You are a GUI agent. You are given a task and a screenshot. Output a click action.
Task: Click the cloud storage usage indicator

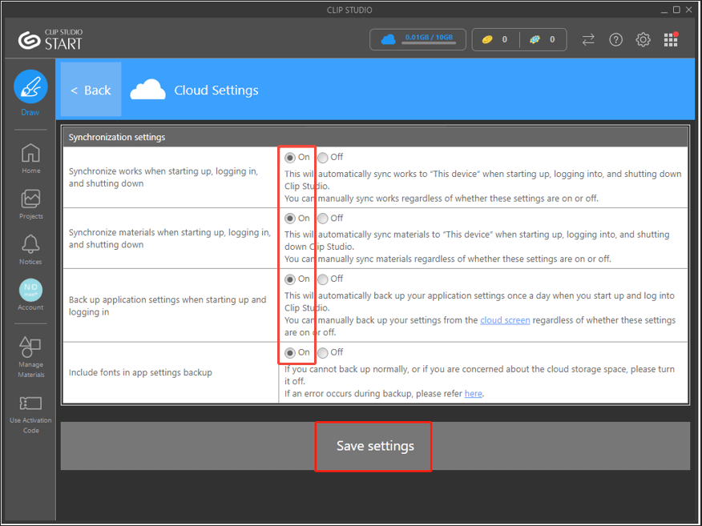click(x=418, y=39)
